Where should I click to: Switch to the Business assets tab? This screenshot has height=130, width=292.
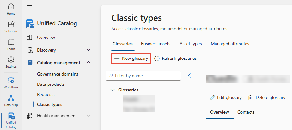pos(155,44)
